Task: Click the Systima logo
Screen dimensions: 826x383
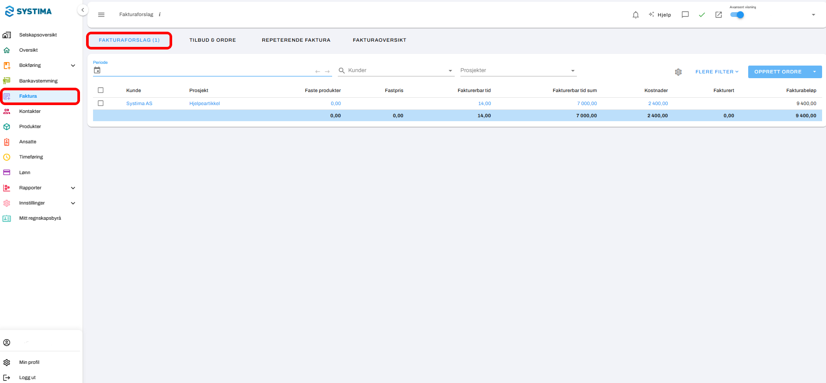Action: coord(28,11)
